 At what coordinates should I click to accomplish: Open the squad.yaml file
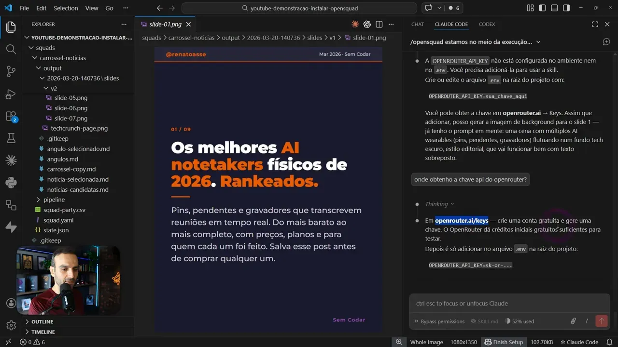(57, 220)
